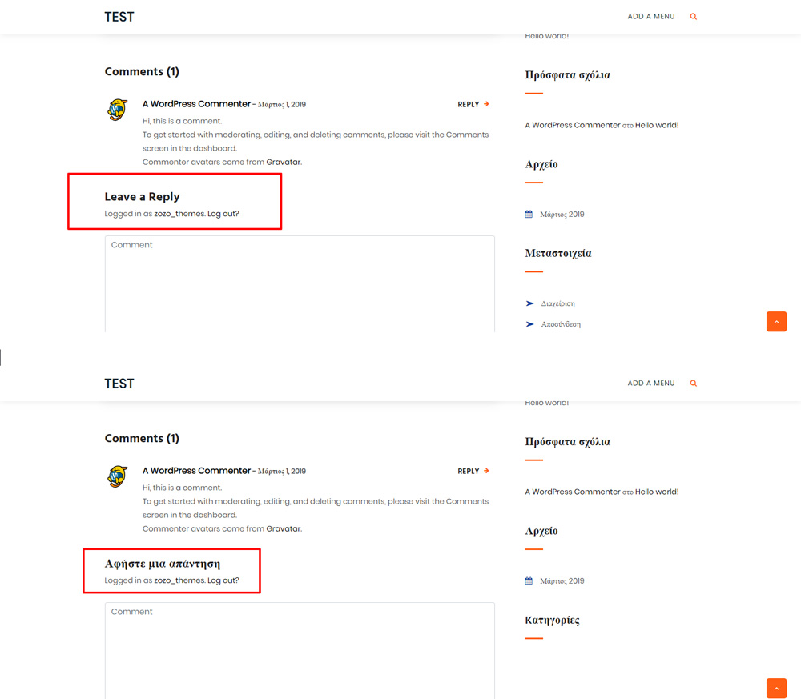The height and width of the screenshot is (699, 801).
Task: Click the arrow icon beside Διαχείριση
Action: pos(529,303)
